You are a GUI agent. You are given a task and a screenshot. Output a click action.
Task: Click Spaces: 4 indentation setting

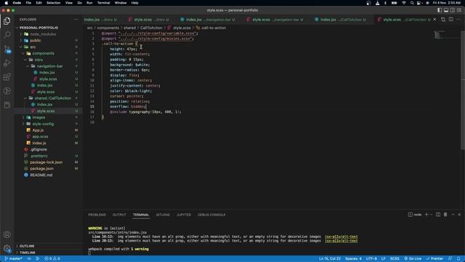(x=353, y=259)
